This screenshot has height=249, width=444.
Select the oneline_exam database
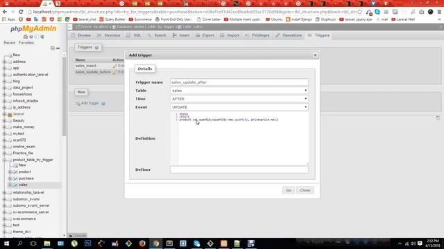tap(24, 147)
